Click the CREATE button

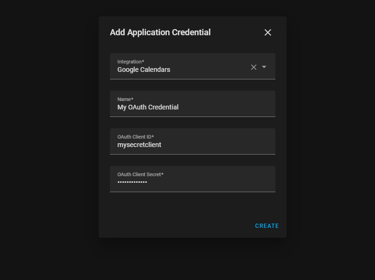coord(267,226)
